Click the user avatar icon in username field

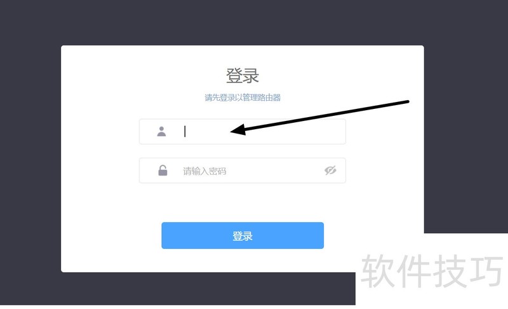161,132
